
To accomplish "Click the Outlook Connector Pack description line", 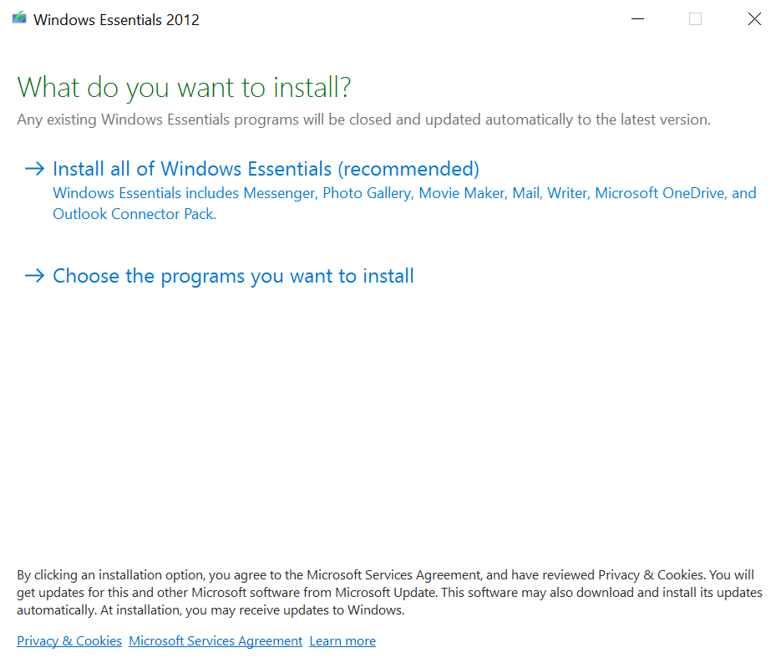I will pyautogui.click(x=134, y=214).
